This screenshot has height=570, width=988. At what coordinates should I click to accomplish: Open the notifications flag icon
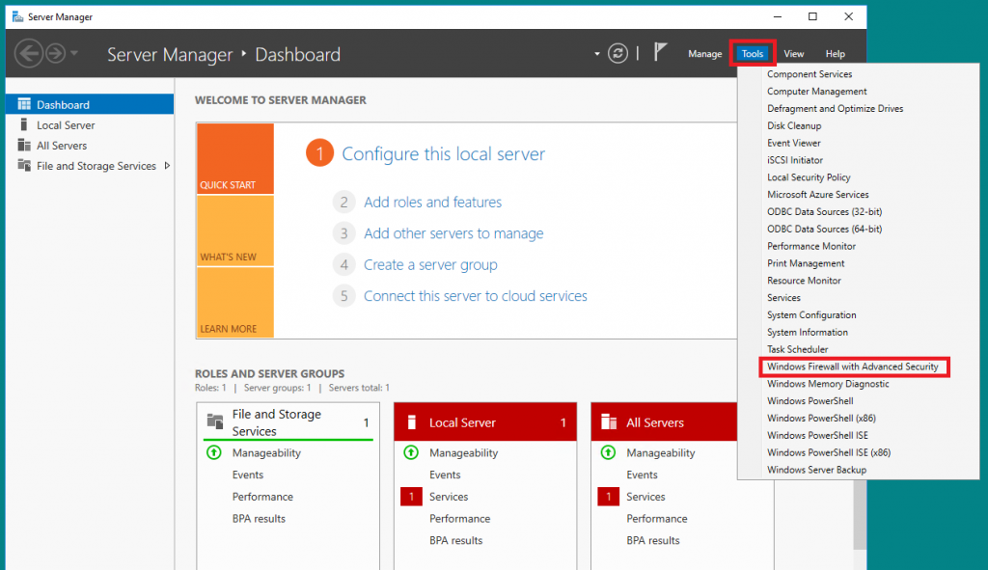(x=660, y=52)
